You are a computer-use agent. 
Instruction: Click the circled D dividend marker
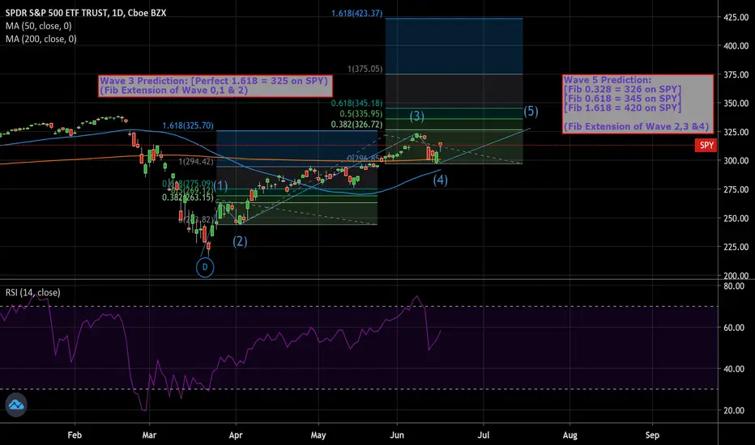pos(205,268)
